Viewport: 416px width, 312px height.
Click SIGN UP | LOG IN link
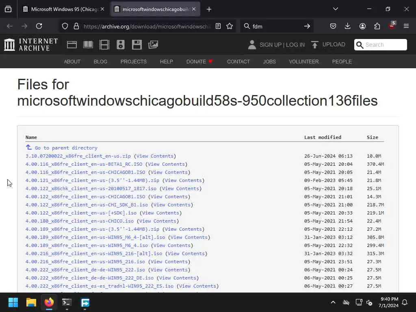coord(282,45)
